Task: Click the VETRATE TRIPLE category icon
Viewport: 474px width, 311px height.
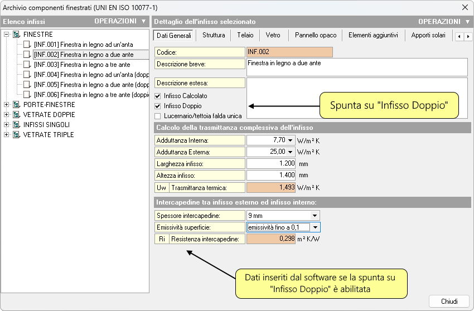Action: [16, 135]
